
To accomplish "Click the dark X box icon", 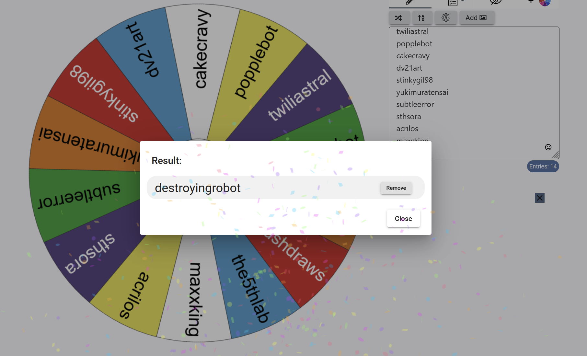I will click(539, 198).
